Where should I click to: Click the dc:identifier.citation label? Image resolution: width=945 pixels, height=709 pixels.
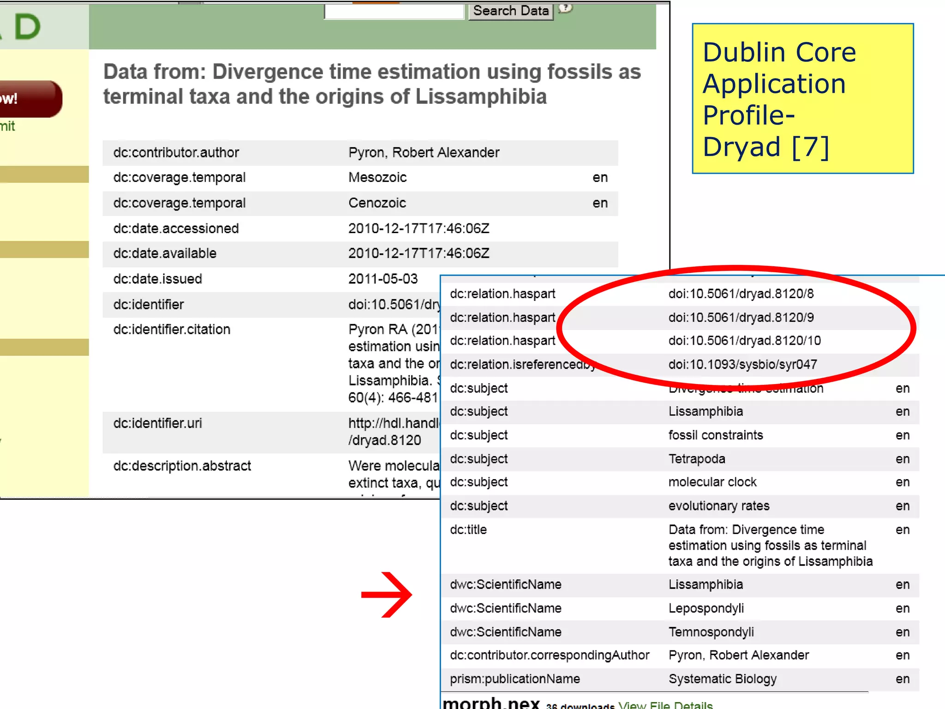(172, 329)
